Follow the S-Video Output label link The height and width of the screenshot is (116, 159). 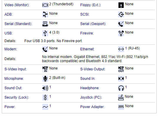(93, 69)
